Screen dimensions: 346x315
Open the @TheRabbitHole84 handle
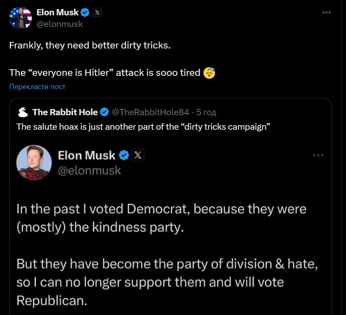tap(150, 112)
